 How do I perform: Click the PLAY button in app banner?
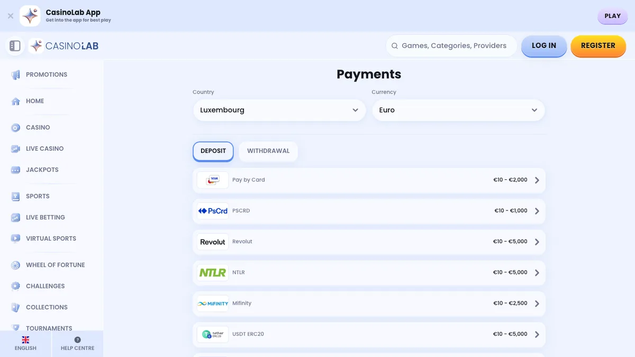pyautogui.click(x=612, y=16)
